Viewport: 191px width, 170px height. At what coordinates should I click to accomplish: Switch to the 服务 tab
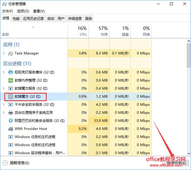(x=88, y=19)
